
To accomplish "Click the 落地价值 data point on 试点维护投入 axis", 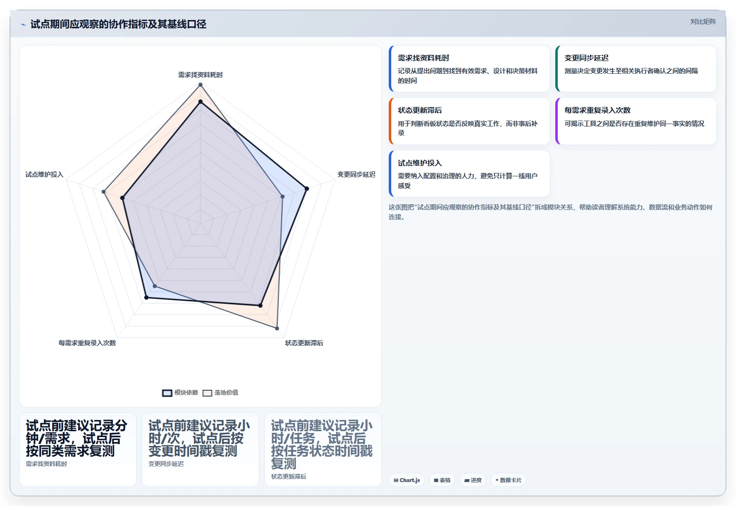I will (x=104, y=192).
